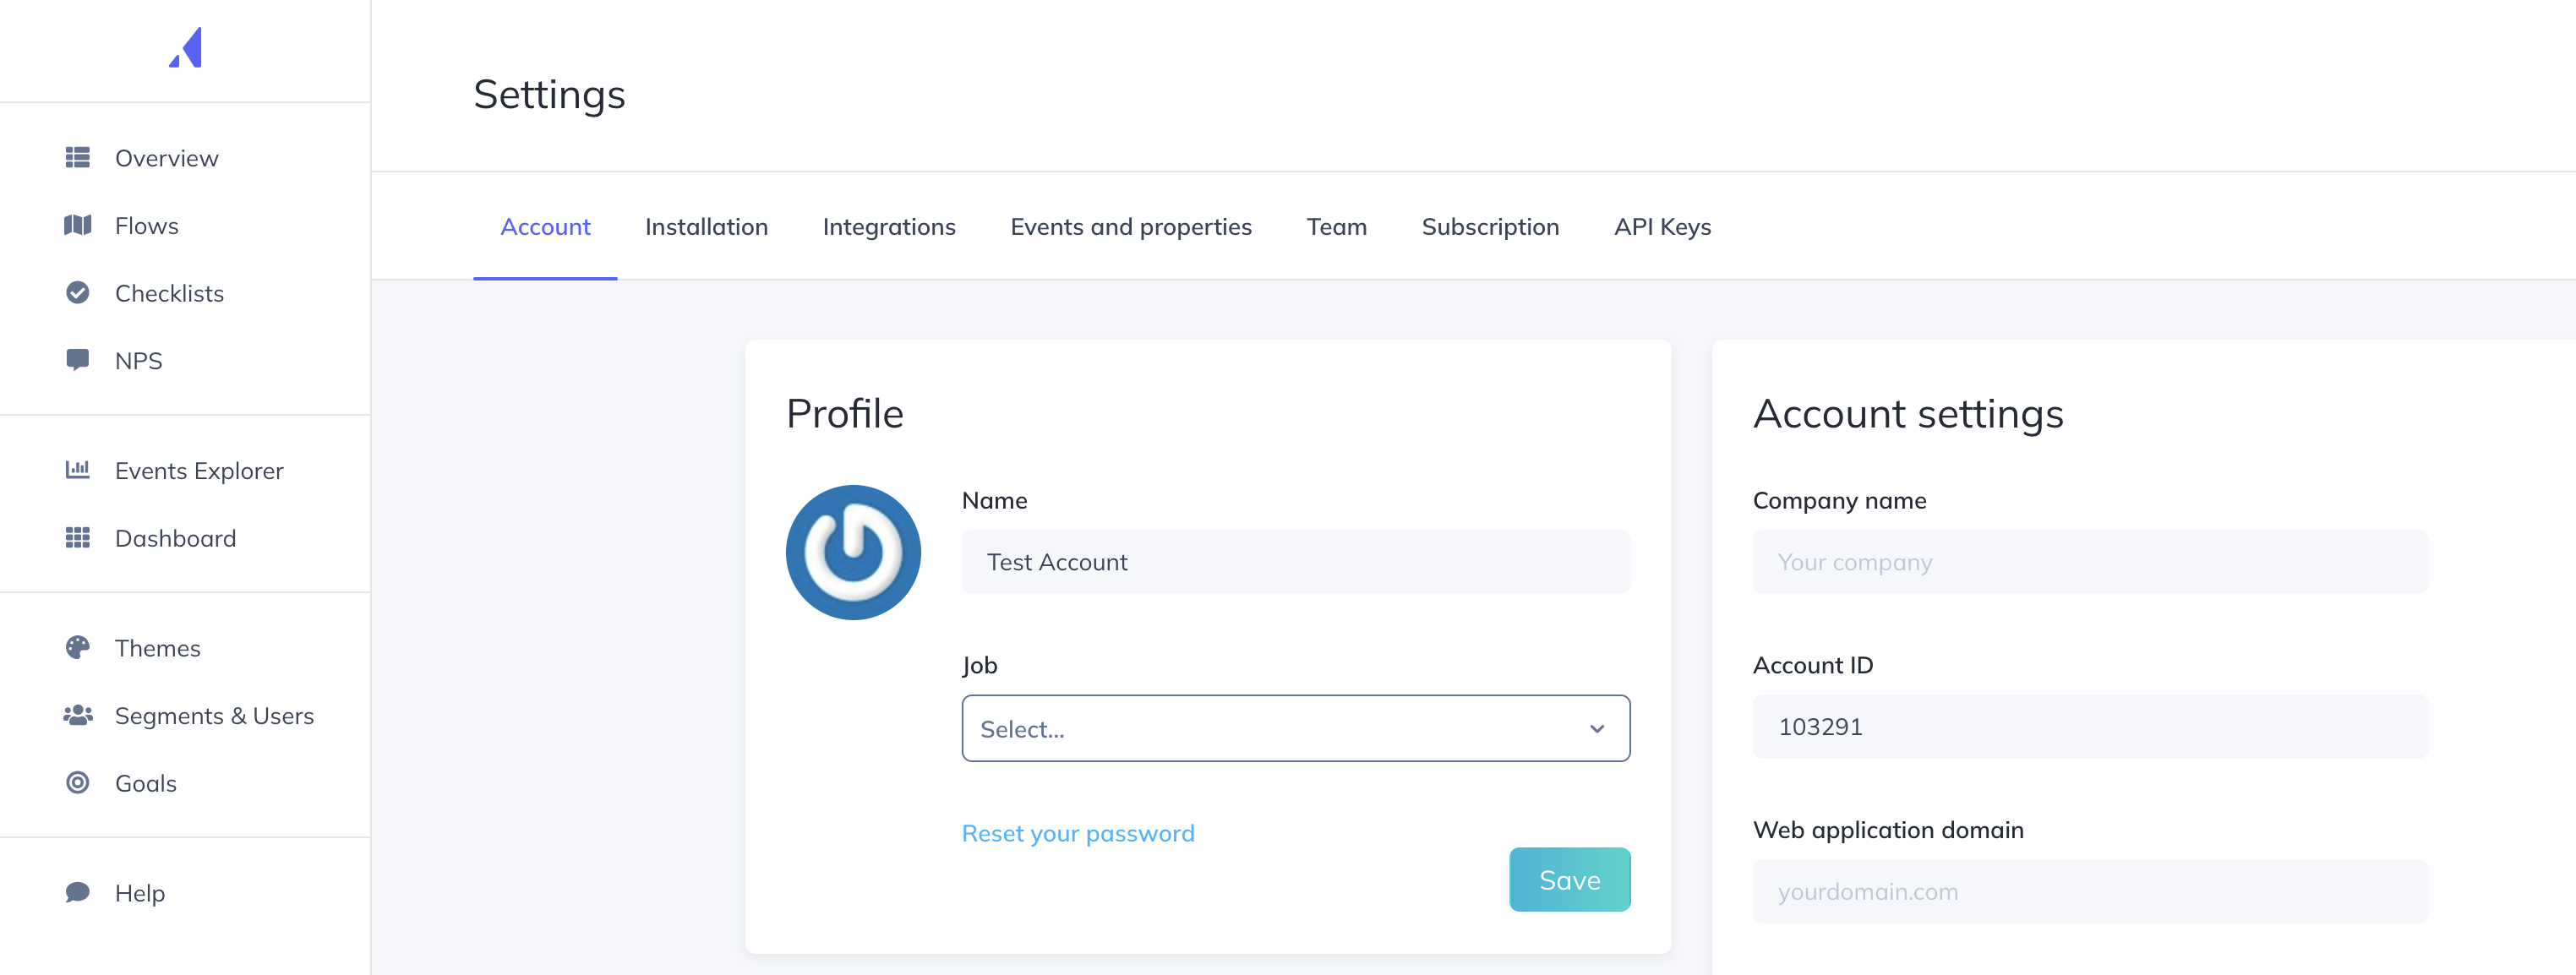Open the Events Explorer chart icon
Viewport: 2576px width, 975px height.
[78, 469]
